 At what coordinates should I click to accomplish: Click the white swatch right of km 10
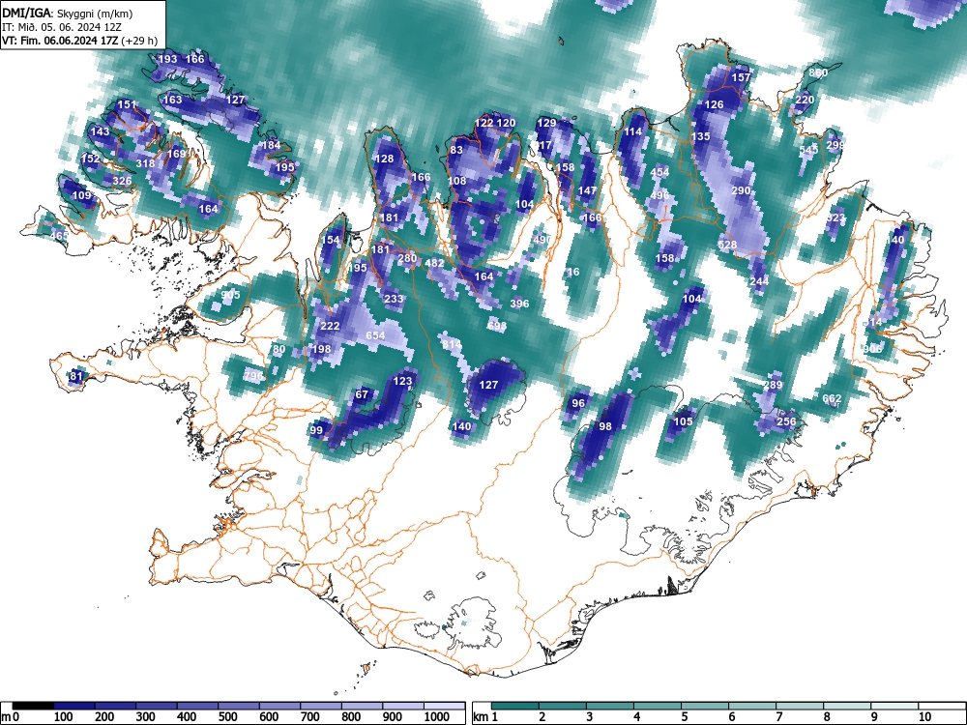941,706
